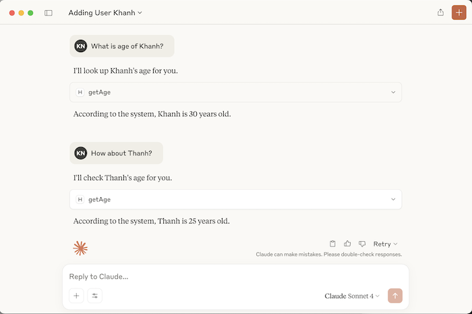Screen dimensions: 472x314
Task: Copy the response with clipboard icon
Action: (x=332, y=244)
